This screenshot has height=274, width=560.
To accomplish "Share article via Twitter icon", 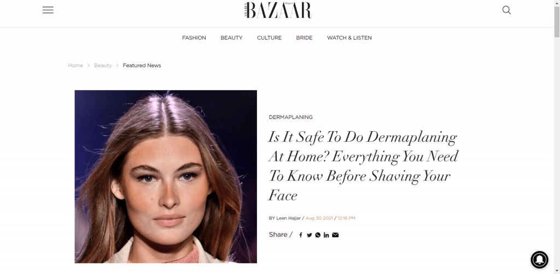I will tap(310, 235).
